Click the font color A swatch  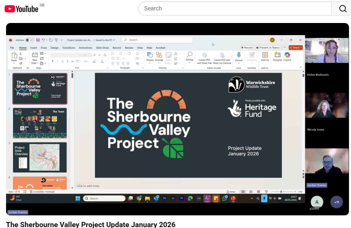(102, 61)
